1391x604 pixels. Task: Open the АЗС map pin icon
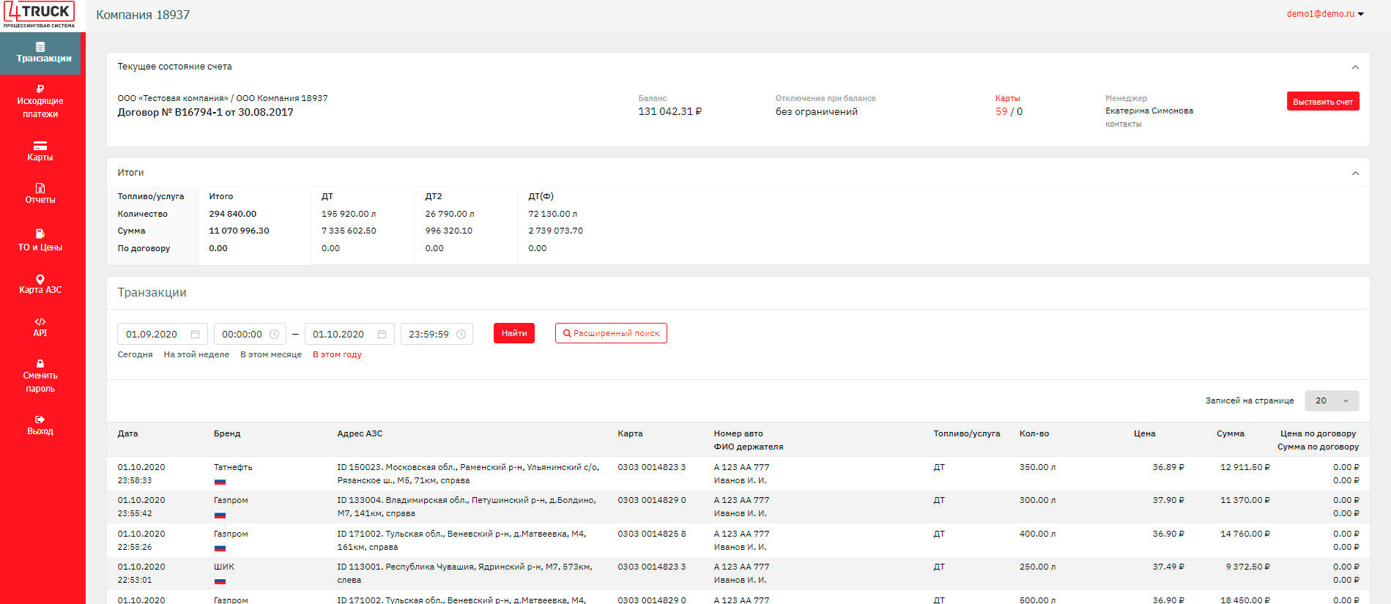pos(40,279)
